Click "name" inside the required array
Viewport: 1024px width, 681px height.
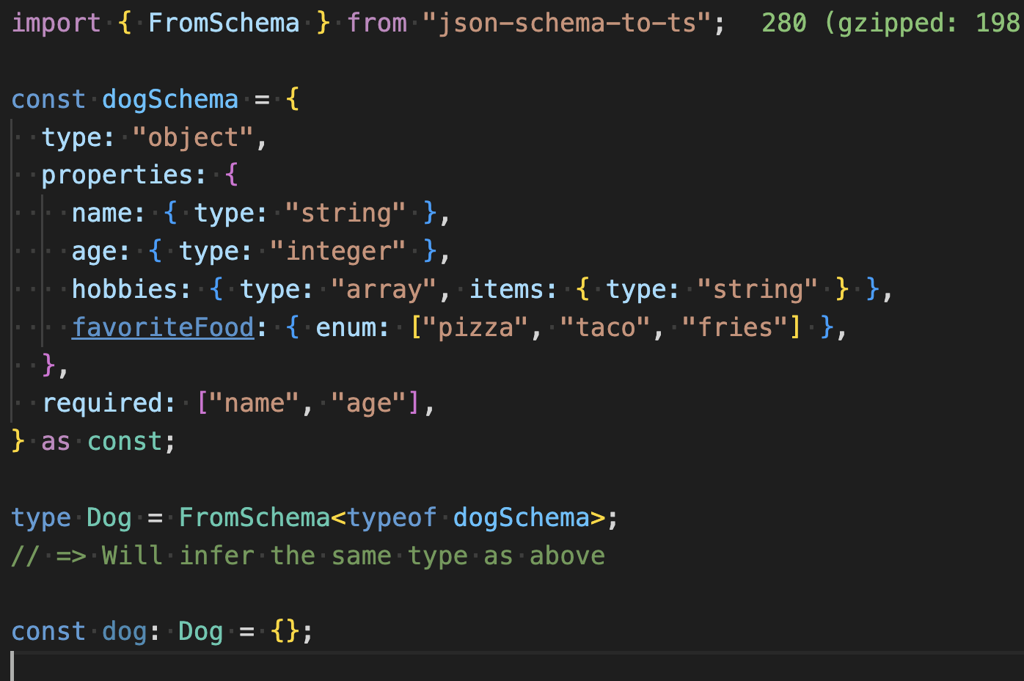pos(254,403)
